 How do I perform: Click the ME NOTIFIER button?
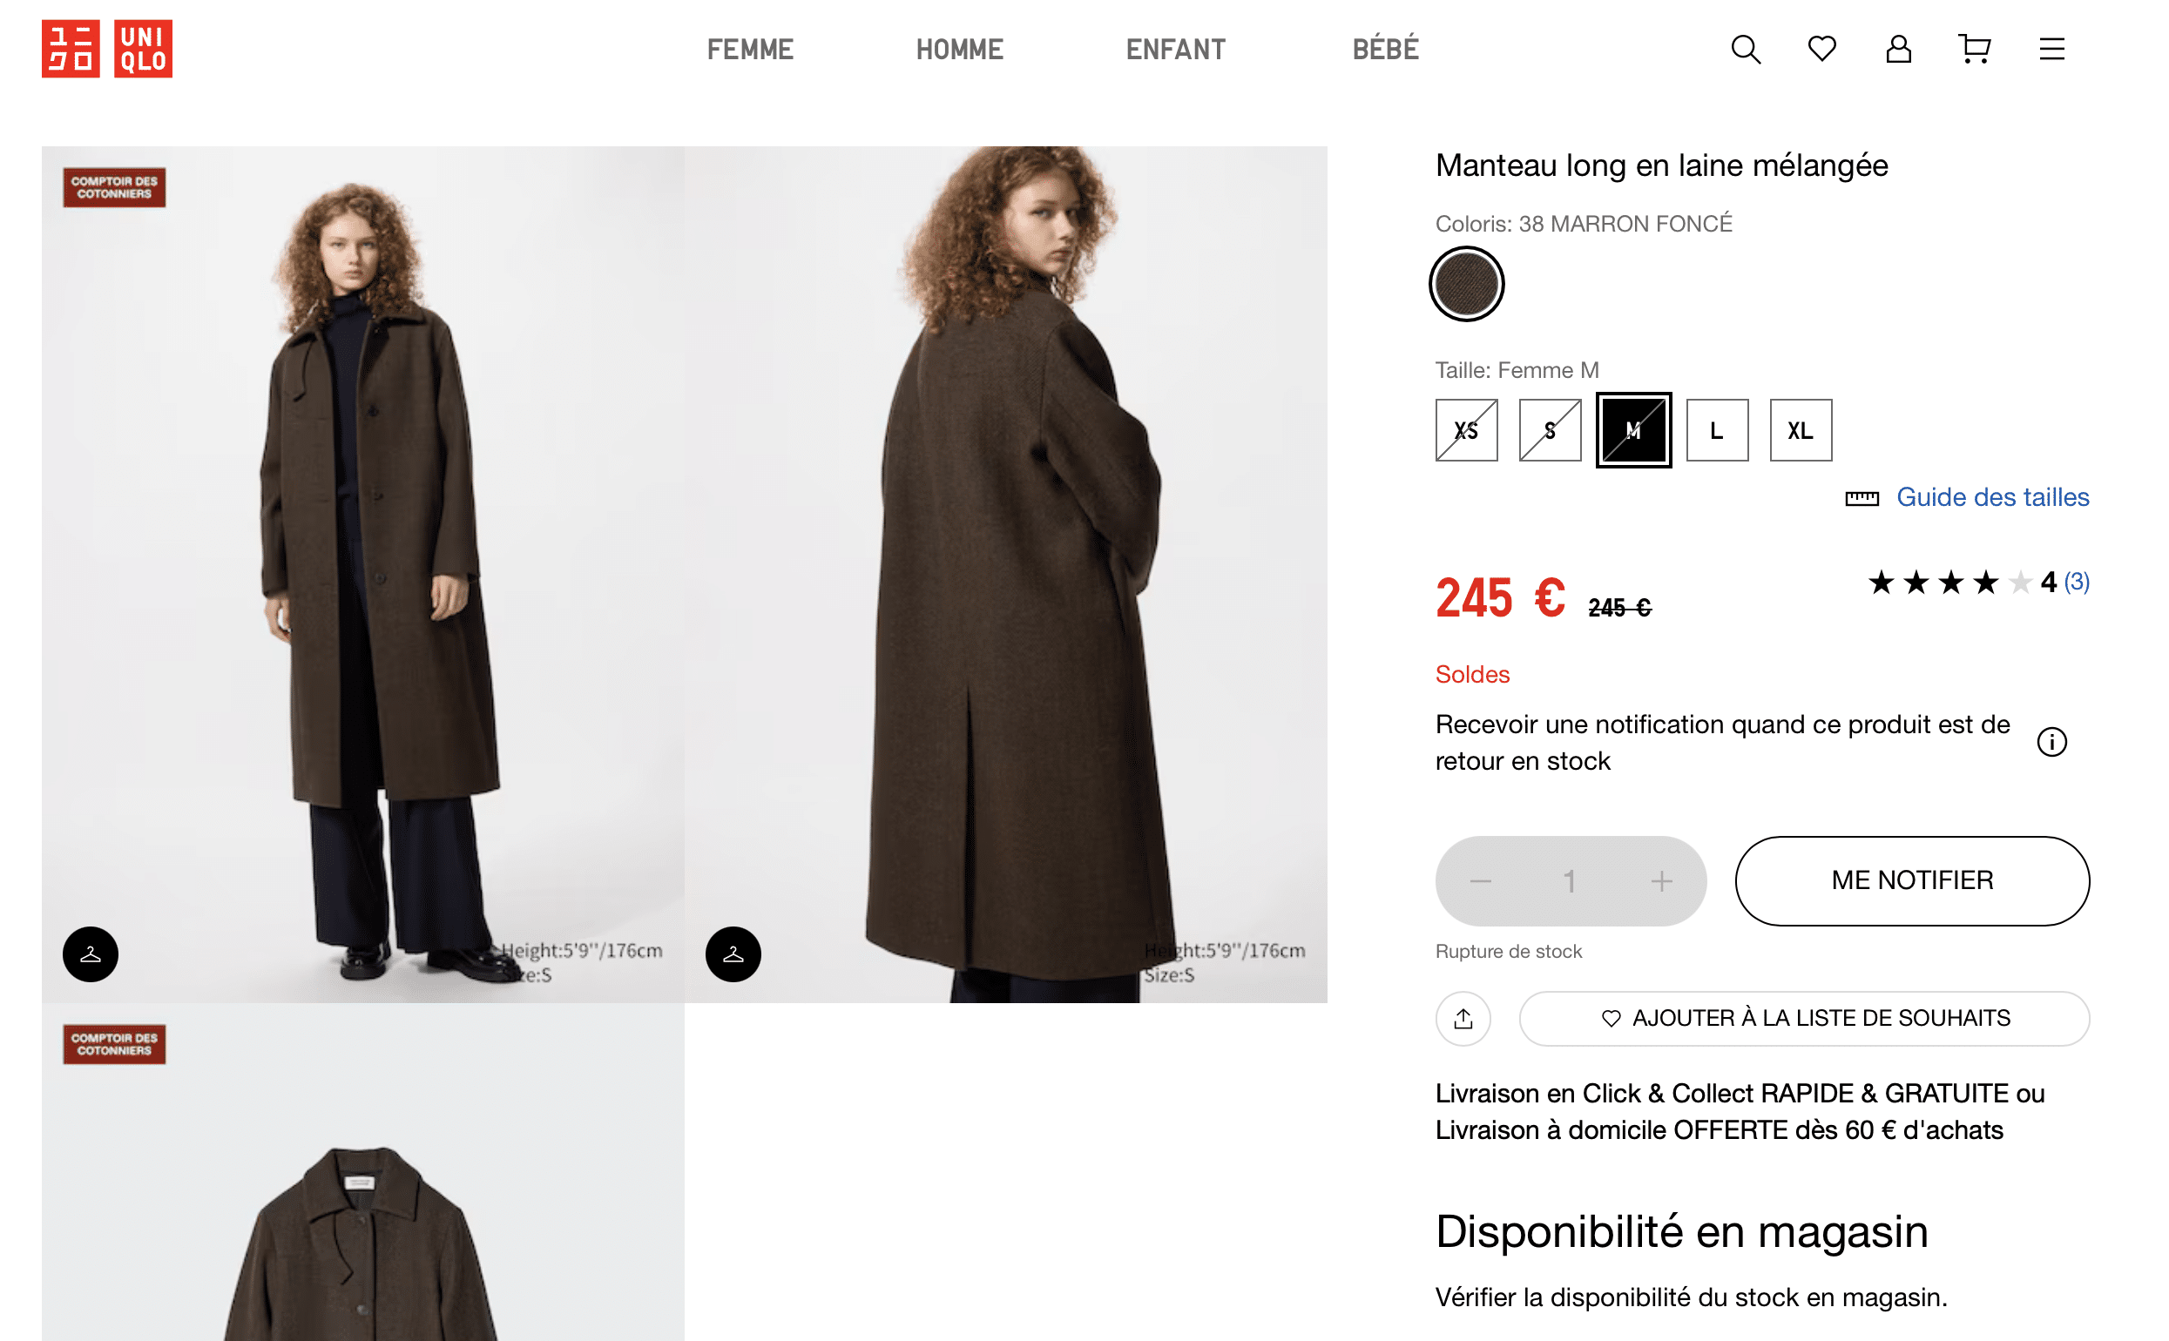tap(1912, 880)
